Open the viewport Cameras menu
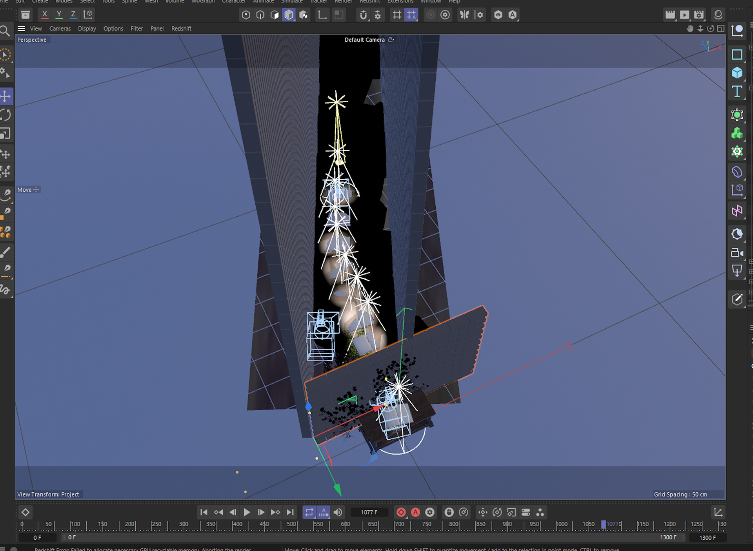Image resolution: width=753 pixels, height=551 pixels. coord(60,29)
